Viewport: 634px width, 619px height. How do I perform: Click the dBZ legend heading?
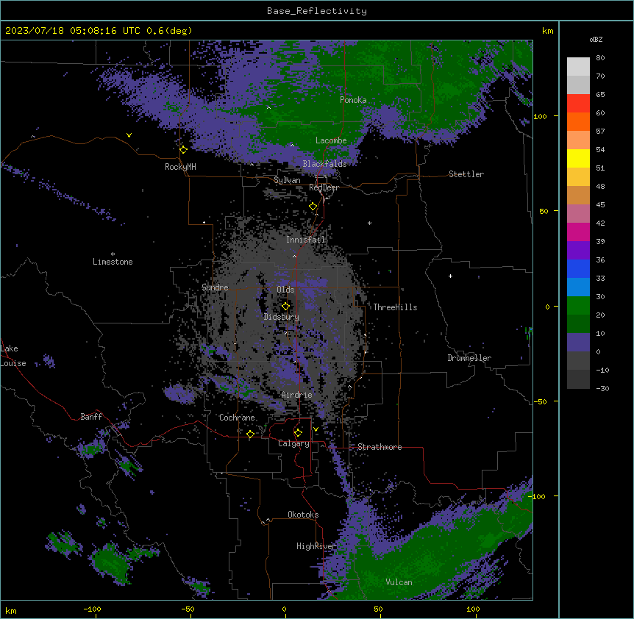pyautogui.click(x=596, y=39)
